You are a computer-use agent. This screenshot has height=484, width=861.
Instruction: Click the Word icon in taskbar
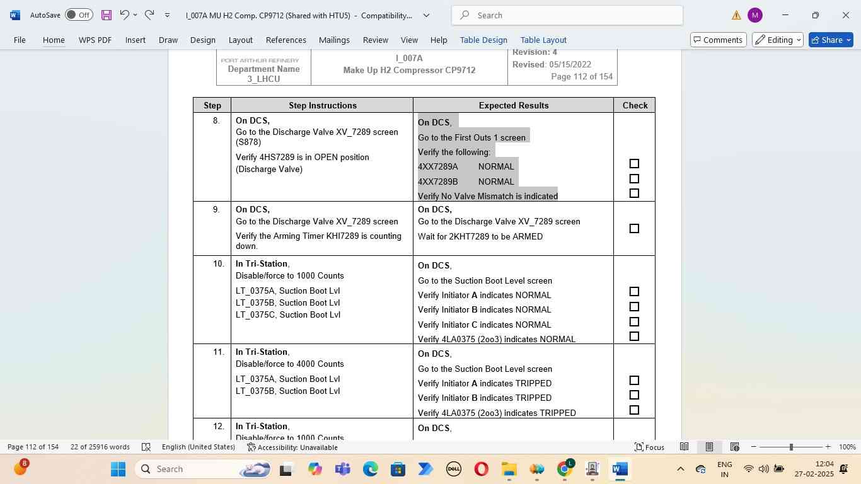tap(620, 469)
